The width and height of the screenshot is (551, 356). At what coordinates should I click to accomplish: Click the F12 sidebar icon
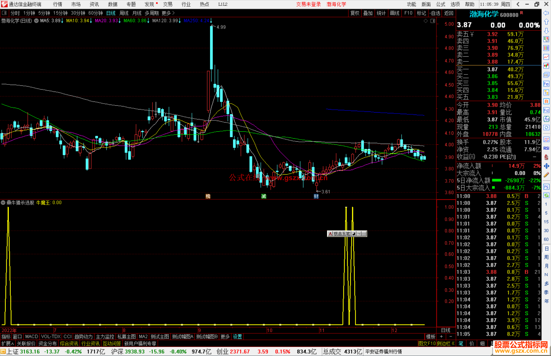[x=546, y=110]
